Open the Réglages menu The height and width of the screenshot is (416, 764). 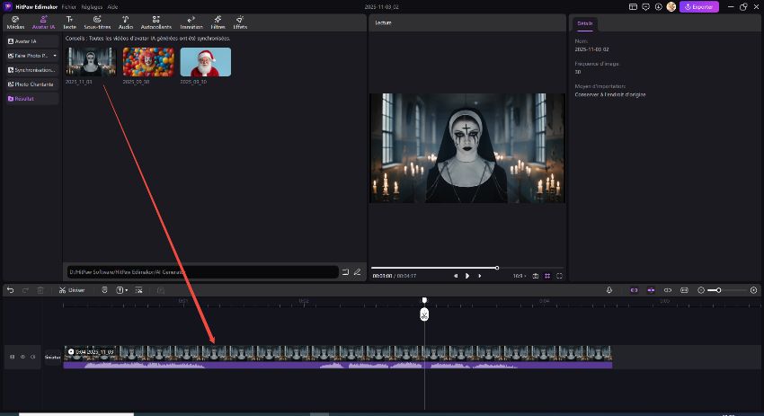(x=91, y=6)
